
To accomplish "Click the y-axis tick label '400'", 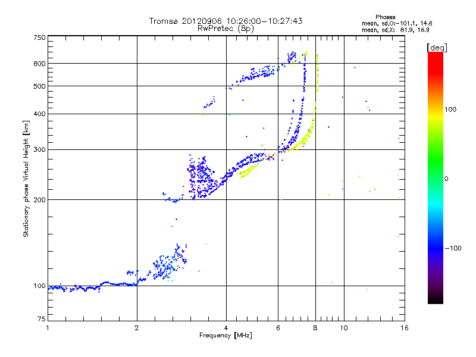I will tap(39, 114).
